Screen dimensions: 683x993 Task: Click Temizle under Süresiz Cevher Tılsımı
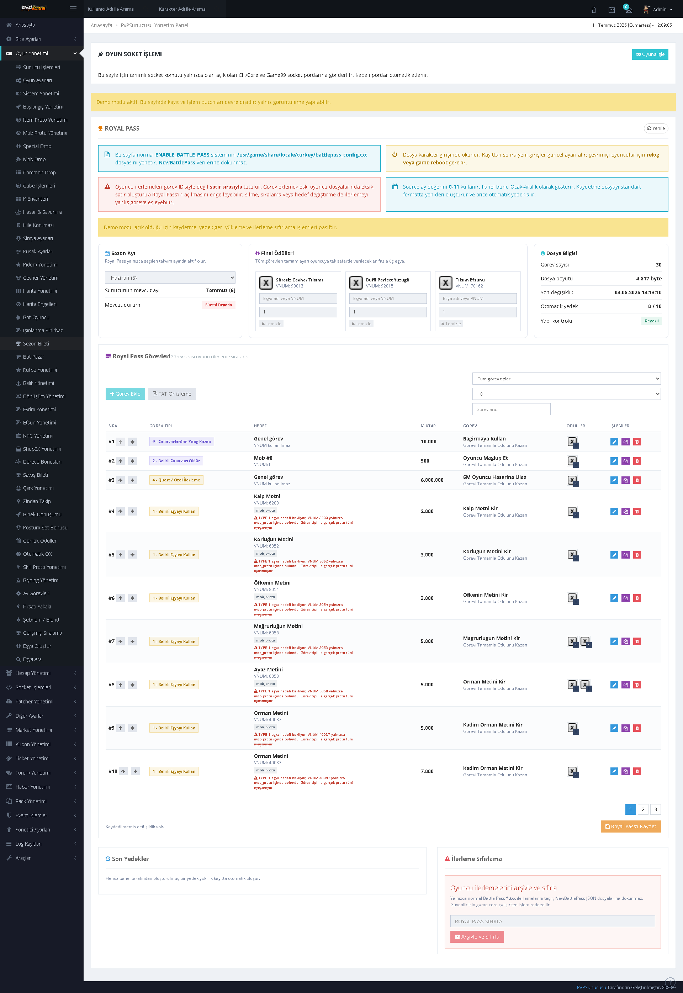coord(271,323)
